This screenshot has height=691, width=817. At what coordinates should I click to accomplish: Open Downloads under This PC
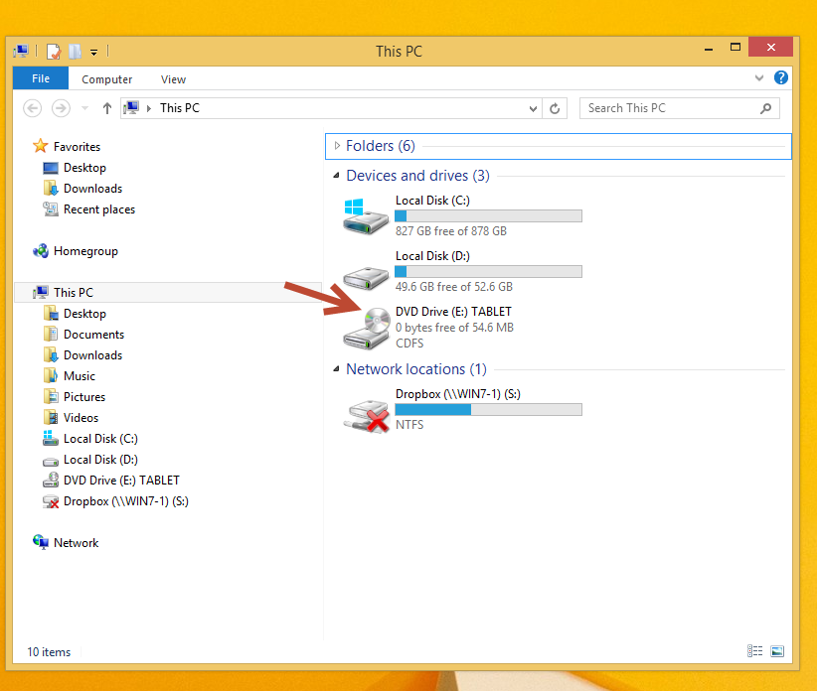coord(92,355)
